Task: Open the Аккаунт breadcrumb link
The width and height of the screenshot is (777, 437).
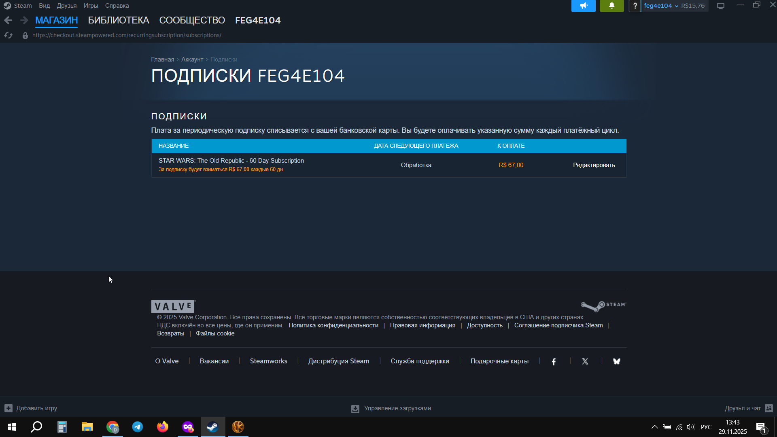Action: click(x=192, y=59)
